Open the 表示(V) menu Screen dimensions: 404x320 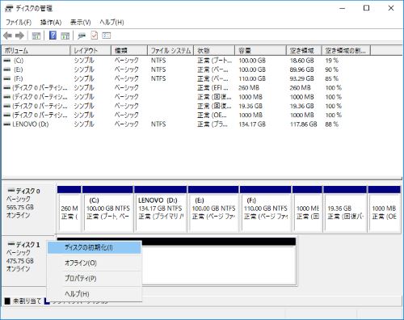(x=80, y=23)
